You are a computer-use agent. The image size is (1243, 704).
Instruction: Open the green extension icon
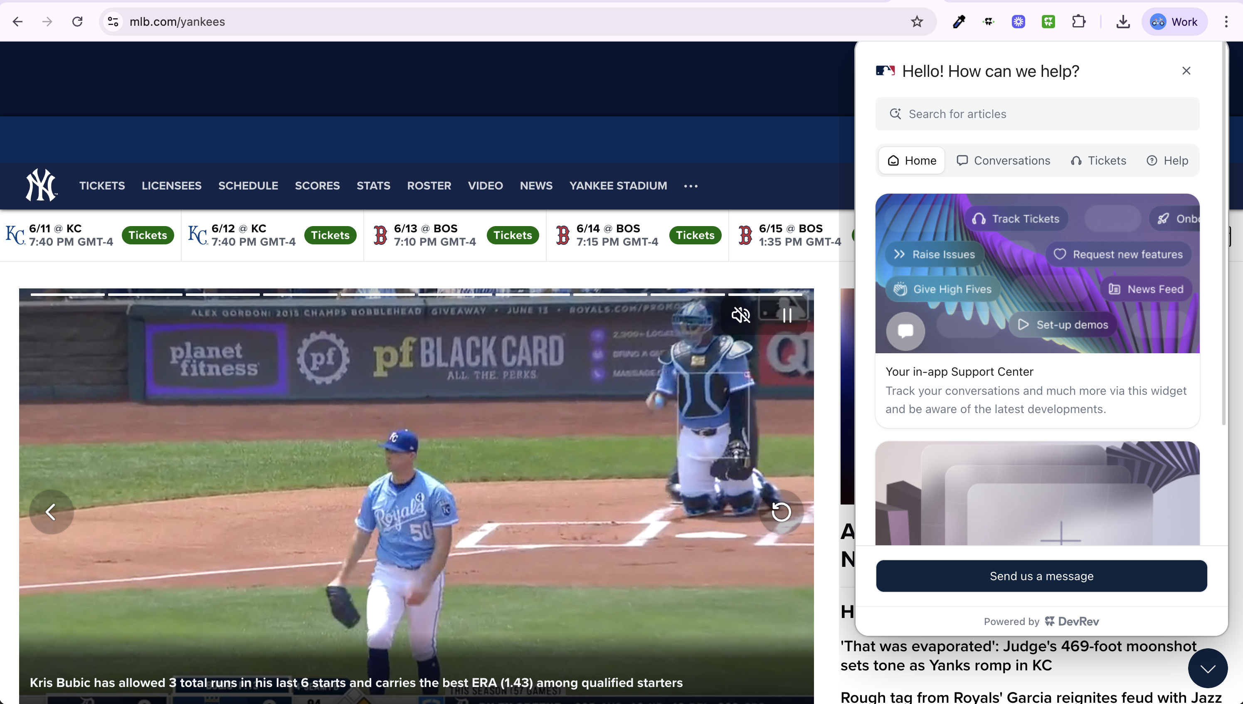[1048, 22]
